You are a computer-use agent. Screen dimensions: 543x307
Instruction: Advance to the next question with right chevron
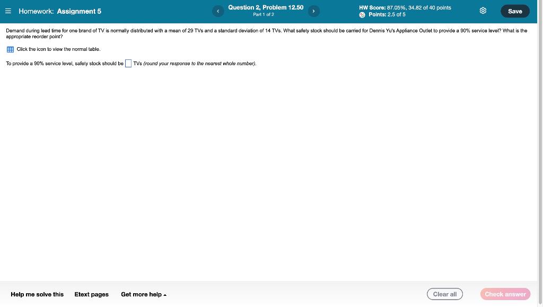click(x=313, y=11)
